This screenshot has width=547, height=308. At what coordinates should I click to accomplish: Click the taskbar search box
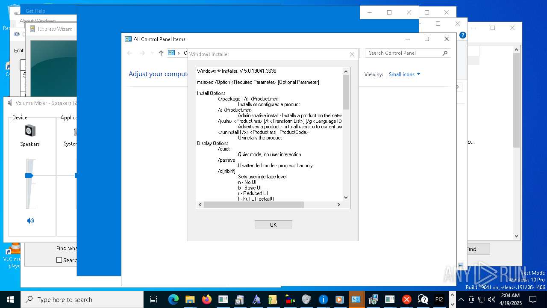click(x=82, y=299)
